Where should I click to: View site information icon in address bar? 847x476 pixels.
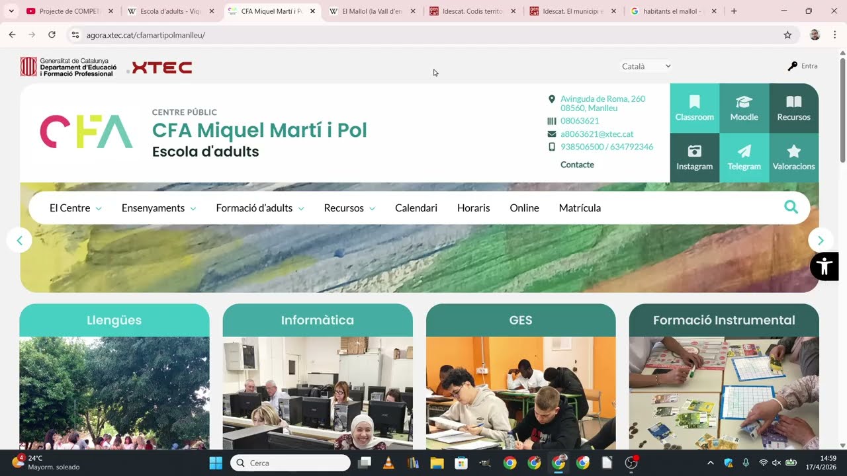tap(75, 35)
